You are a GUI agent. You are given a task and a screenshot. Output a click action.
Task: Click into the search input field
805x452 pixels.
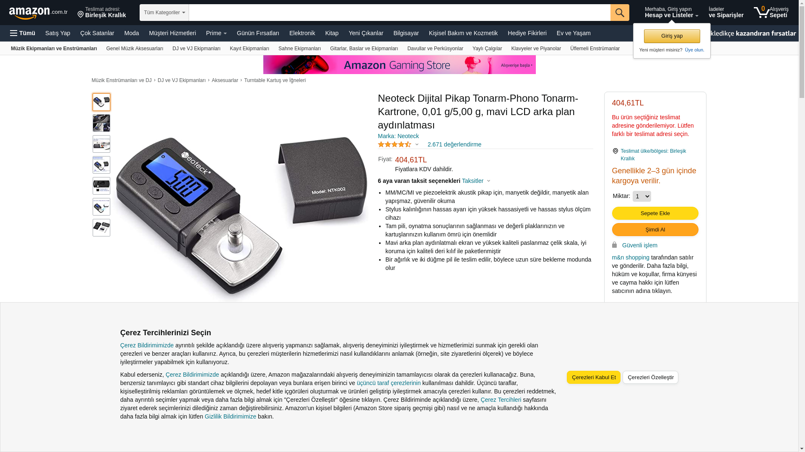[400, 13]
